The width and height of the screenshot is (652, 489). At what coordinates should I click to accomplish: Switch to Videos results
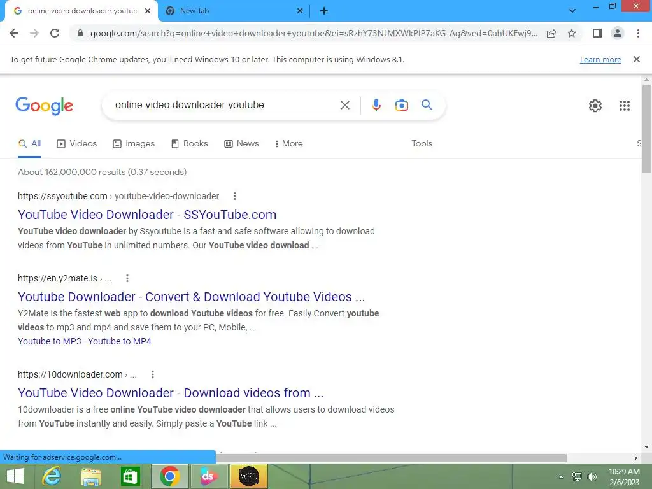77,143
